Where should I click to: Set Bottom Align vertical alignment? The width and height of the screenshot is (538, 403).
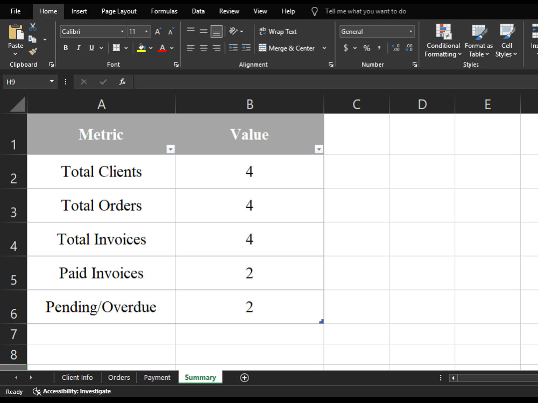coord(216,31)
